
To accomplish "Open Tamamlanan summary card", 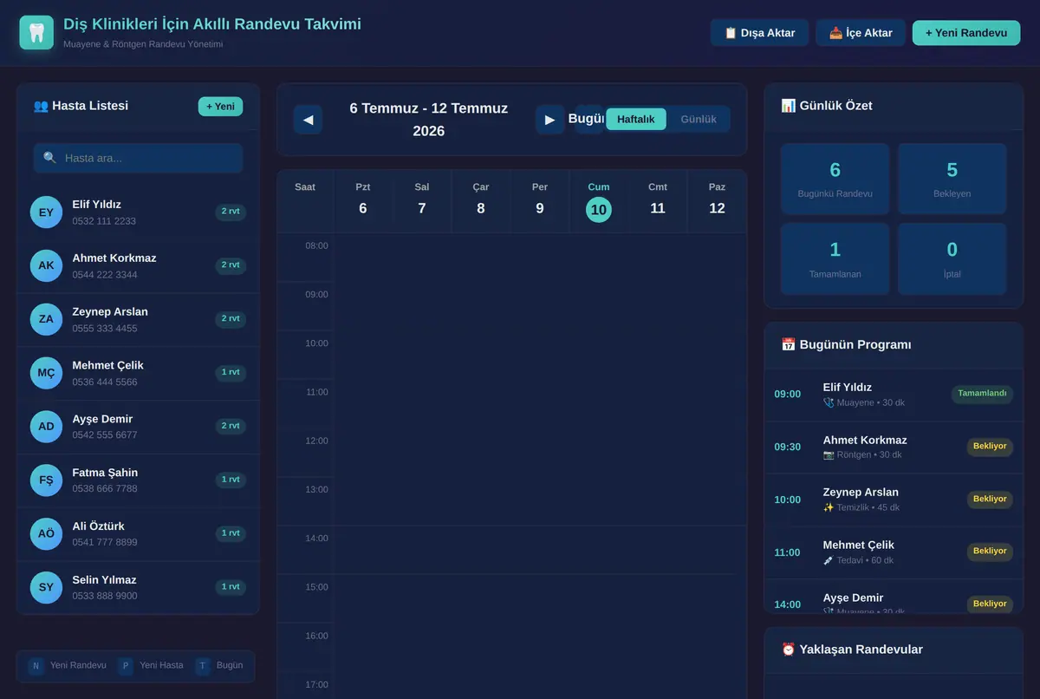I will click(835, 258).
